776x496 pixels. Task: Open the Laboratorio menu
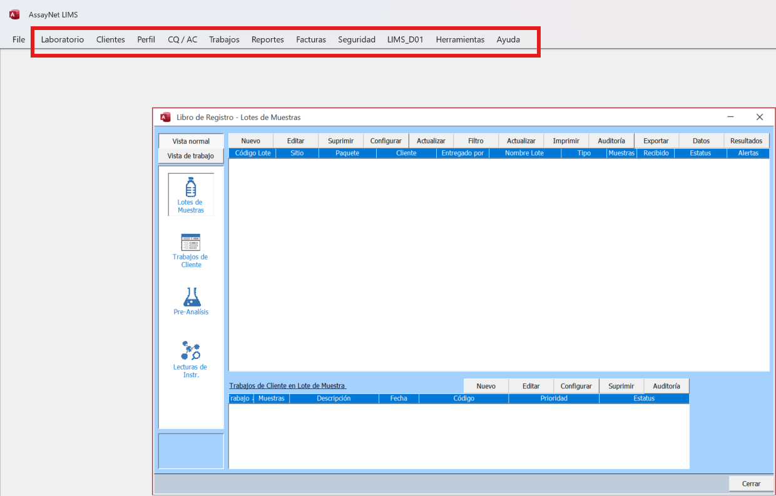click(x=63, y=39)
